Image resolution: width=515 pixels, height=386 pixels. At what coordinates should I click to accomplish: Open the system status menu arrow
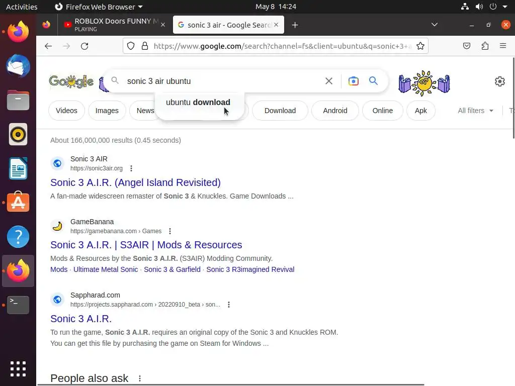505,7
